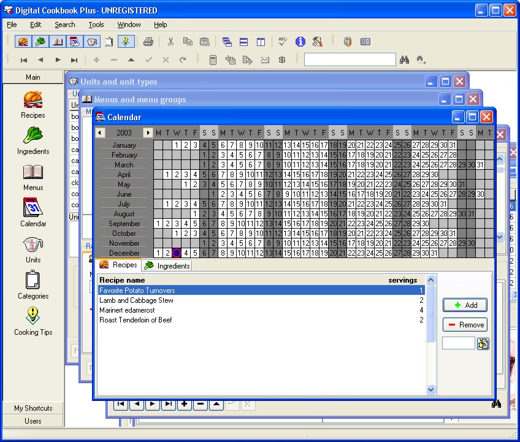Image resolution: width=520 pixels, height=442 pixels.
Task: Click the Print icon in the toolbar
Action: [x=148, y=42]
